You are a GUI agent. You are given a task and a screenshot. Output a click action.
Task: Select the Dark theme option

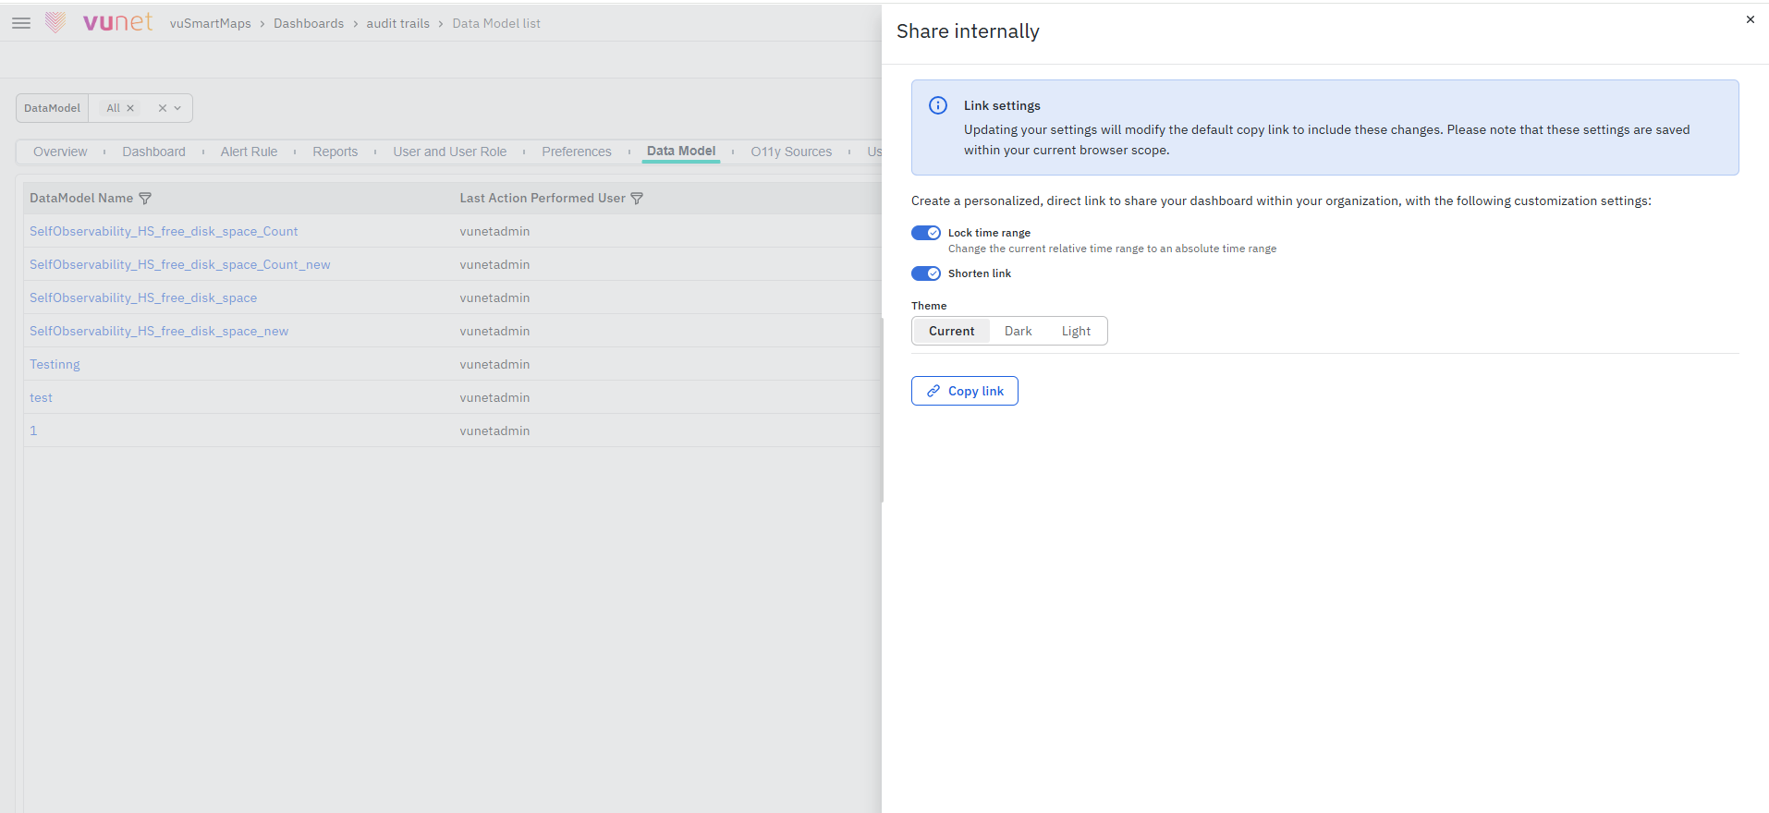tap(1018, 331)
